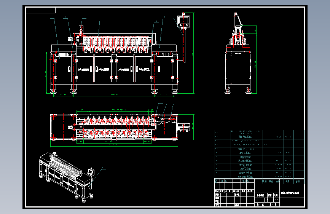Image resolution: width=330 pixels, height=214 pixels.
Task: Click the white title block at bottom right
Action: click(x=259, y=193)
